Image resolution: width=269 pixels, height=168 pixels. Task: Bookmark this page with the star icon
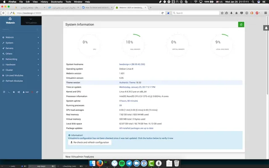[222, 13]
